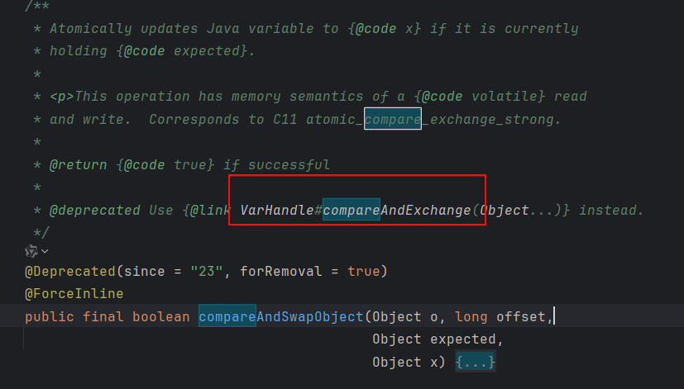Click the boxed 'compare' in atomic_compare_exchange_strong

coord(393,119)
